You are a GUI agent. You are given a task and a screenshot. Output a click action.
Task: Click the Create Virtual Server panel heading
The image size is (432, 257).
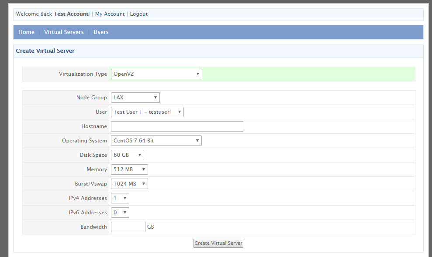point(45,51)
